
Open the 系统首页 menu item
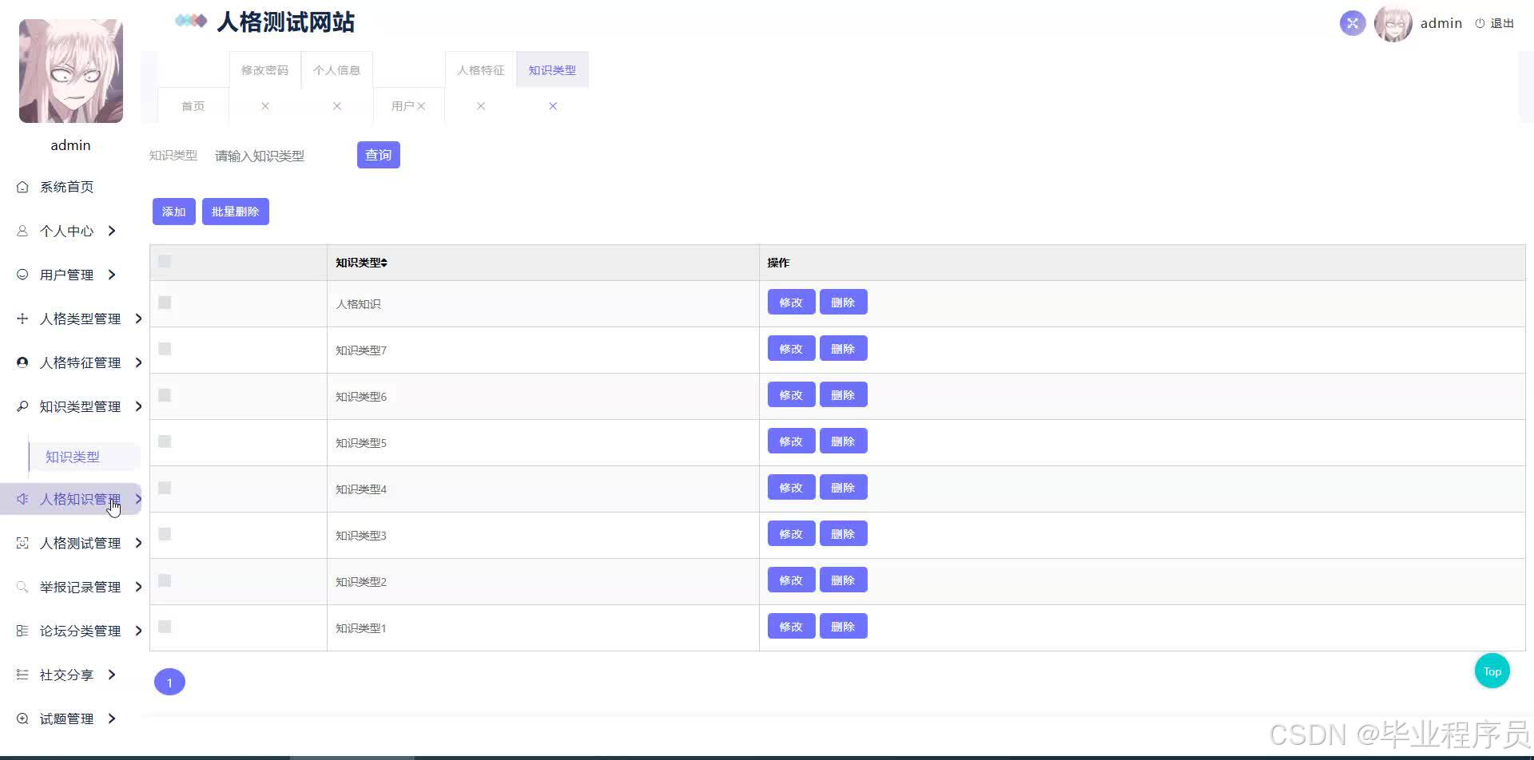point(67,187)
